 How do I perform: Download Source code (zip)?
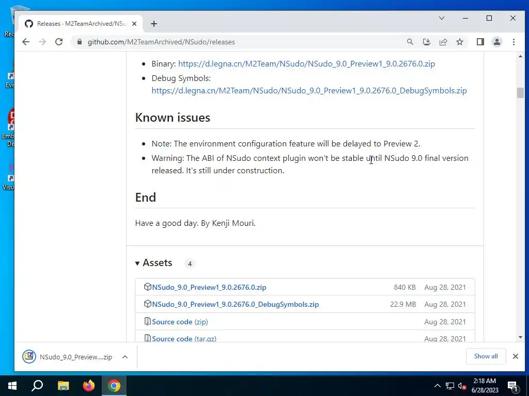tap(180, 322)
